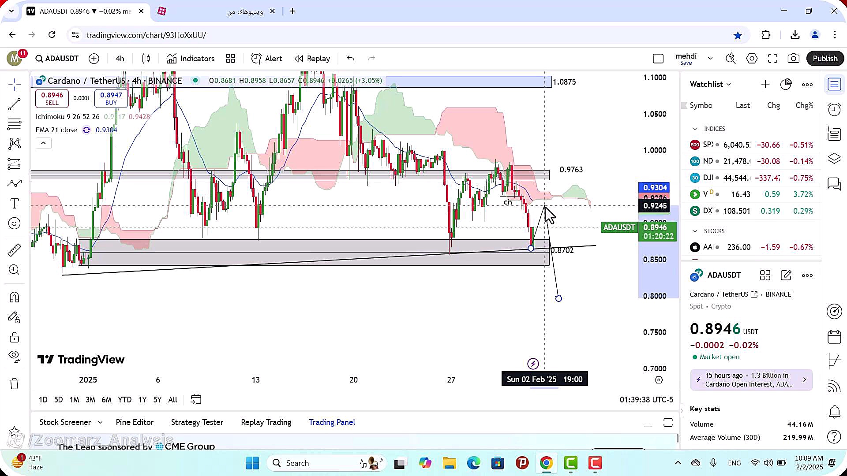The width and height of the screenshot is (847, 476).
Task: Lock all drawing tools
Action: [15, 338]
